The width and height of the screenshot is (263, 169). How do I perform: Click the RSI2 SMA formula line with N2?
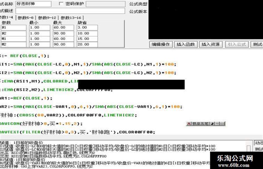click(88, 73)
